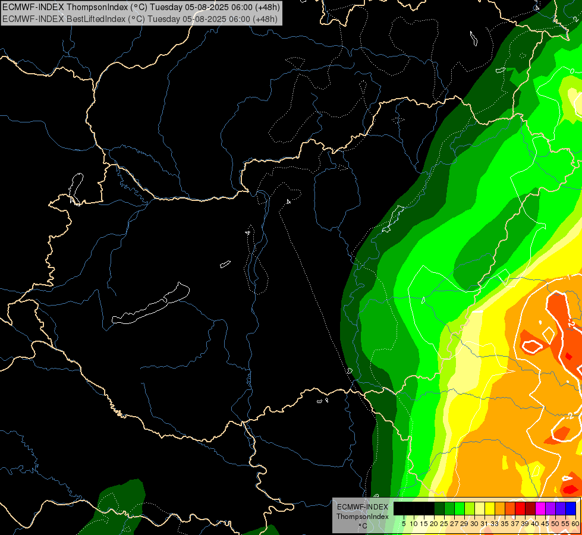Screen dimensions: 582x535
Task: Click the medium green 25-27 legend swatch
Action: (449, 509)
